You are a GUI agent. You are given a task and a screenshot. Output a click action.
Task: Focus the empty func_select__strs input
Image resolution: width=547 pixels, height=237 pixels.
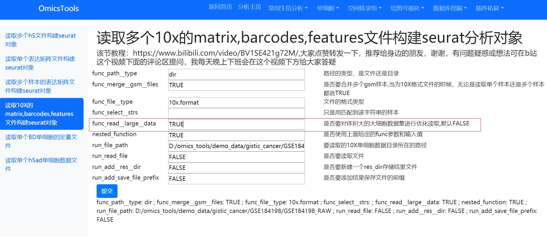tap(236, 113)
